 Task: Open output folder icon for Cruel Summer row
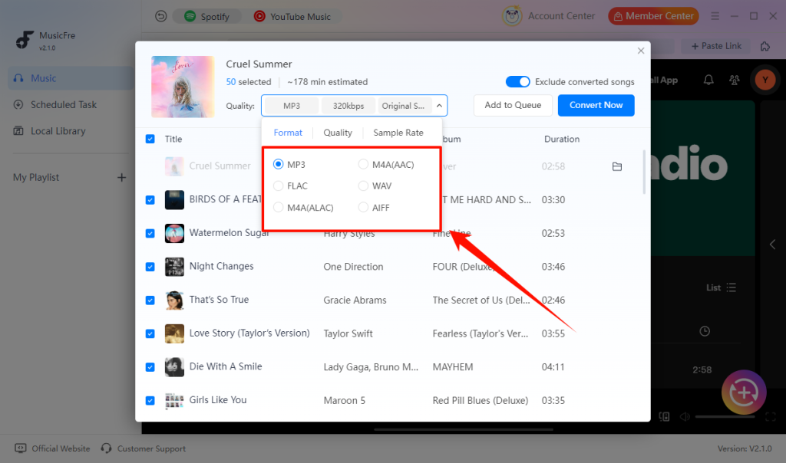coord(617,166)
